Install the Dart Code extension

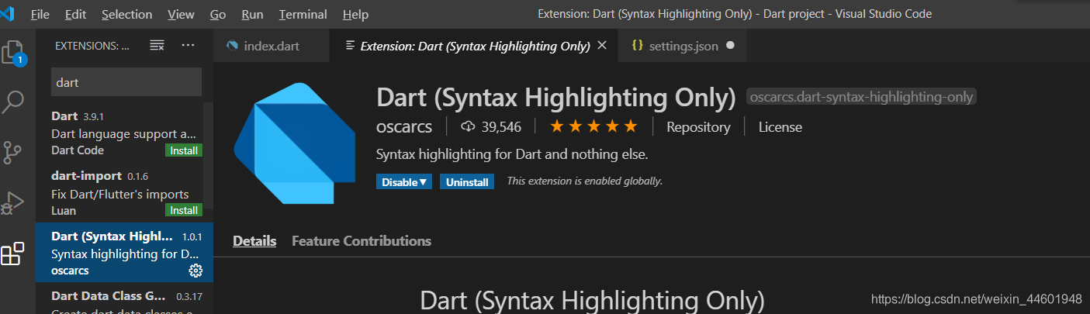(184, 150)
